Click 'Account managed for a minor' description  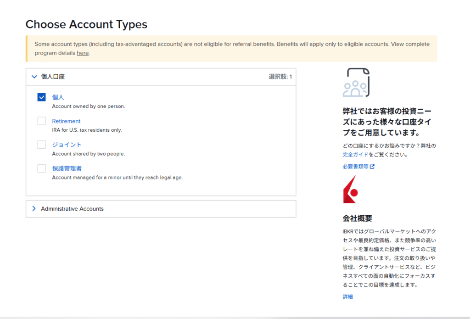pos(117,178)
